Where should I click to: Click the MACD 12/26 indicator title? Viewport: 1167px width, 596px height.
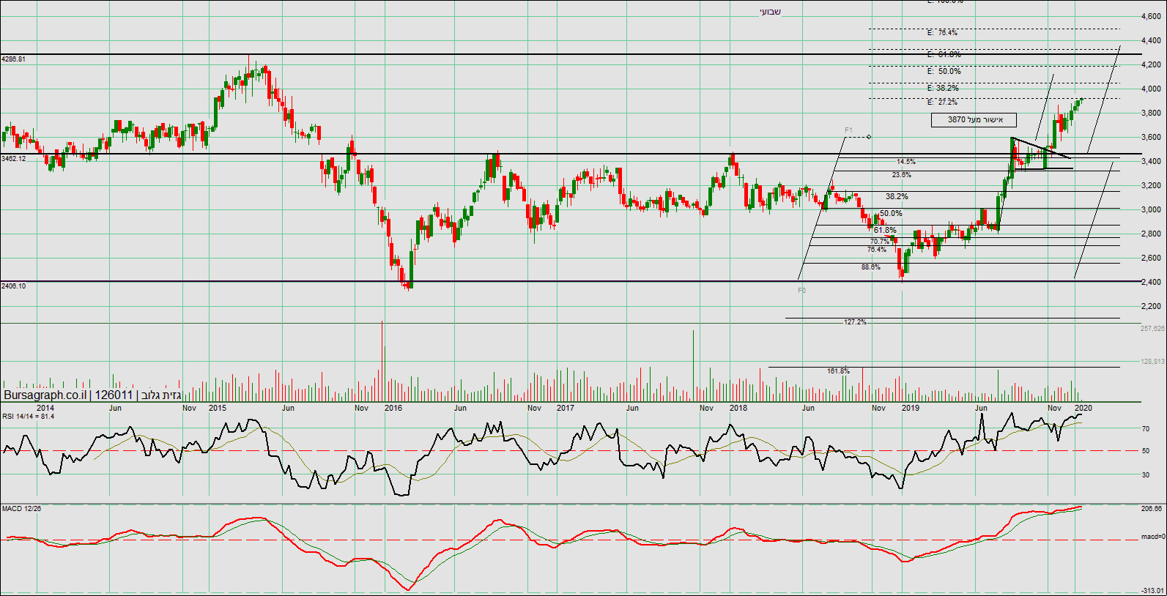click(21, 508)
